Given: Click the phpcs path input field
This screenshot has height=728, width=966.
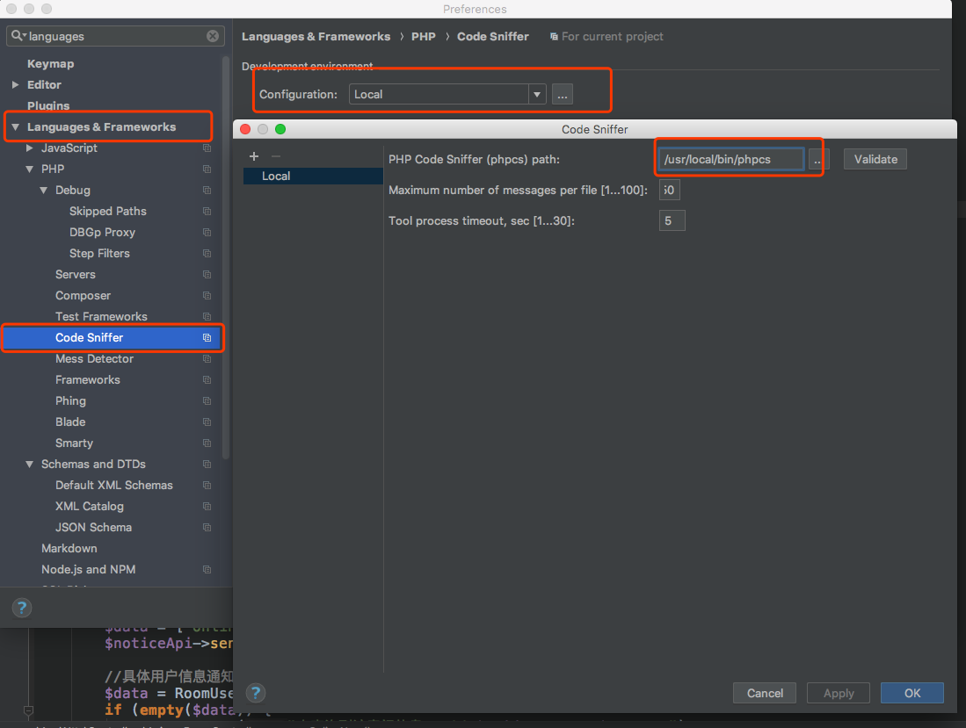Looking at the screenshot, I should point(731,159).
